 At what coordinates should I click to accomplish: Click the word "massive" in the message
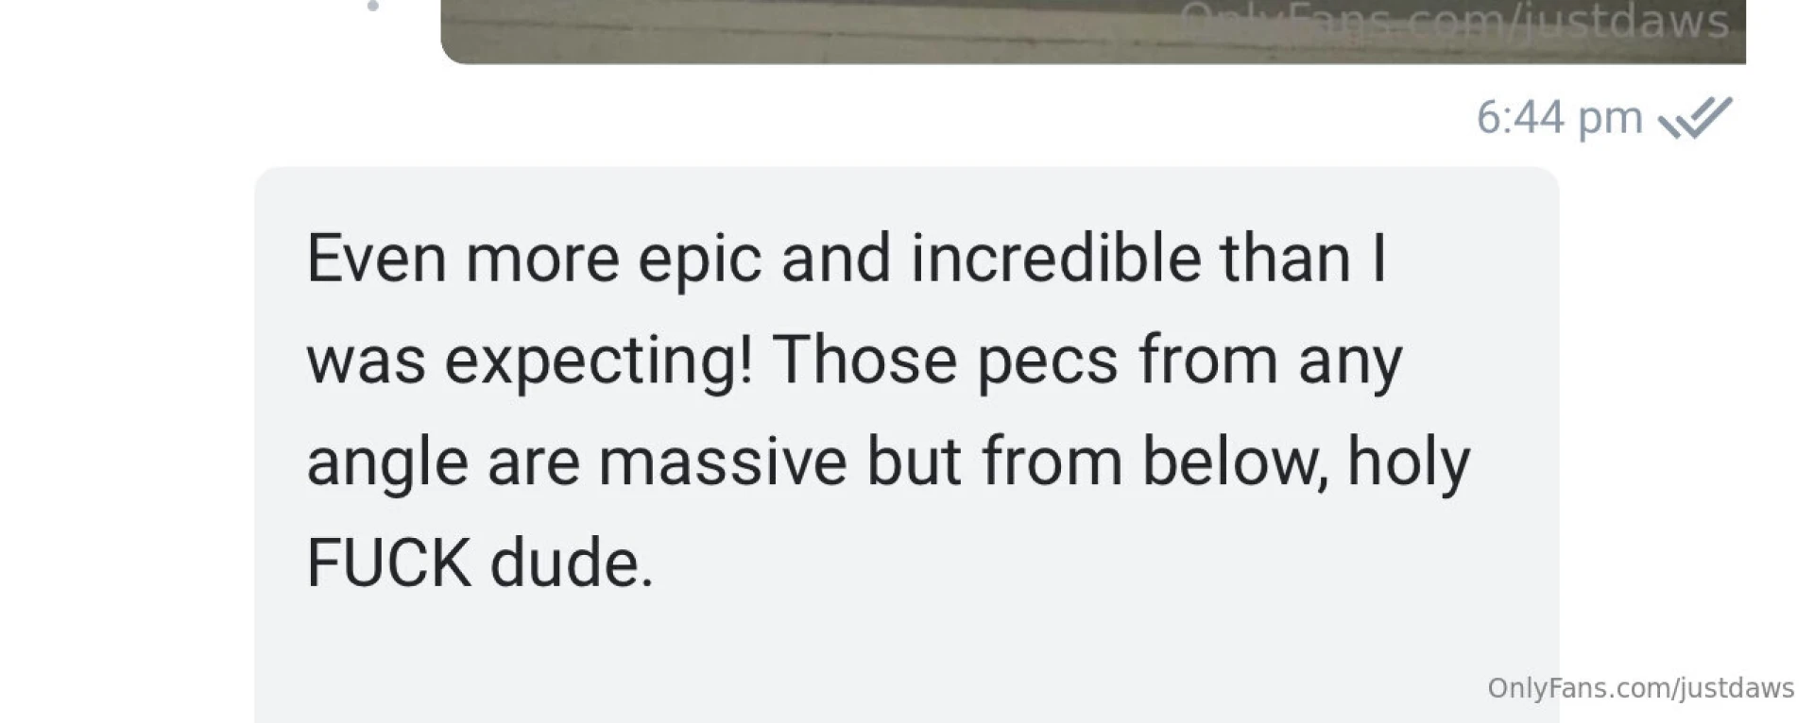722,462
